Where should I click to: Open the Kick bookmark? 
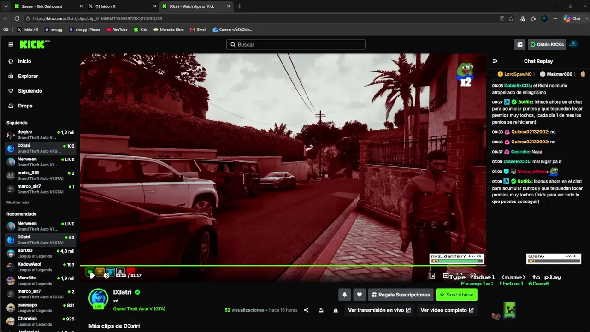click(x=141, y=30)
